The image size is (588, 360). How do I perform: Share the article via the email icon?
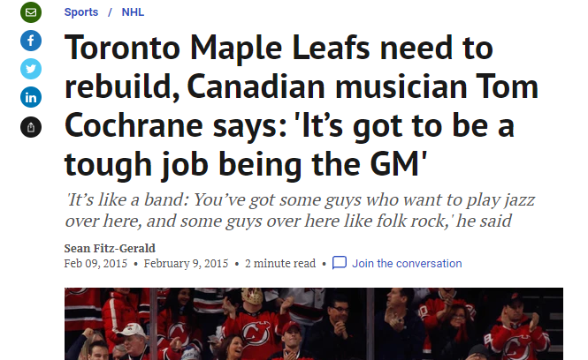coord(31,12)
